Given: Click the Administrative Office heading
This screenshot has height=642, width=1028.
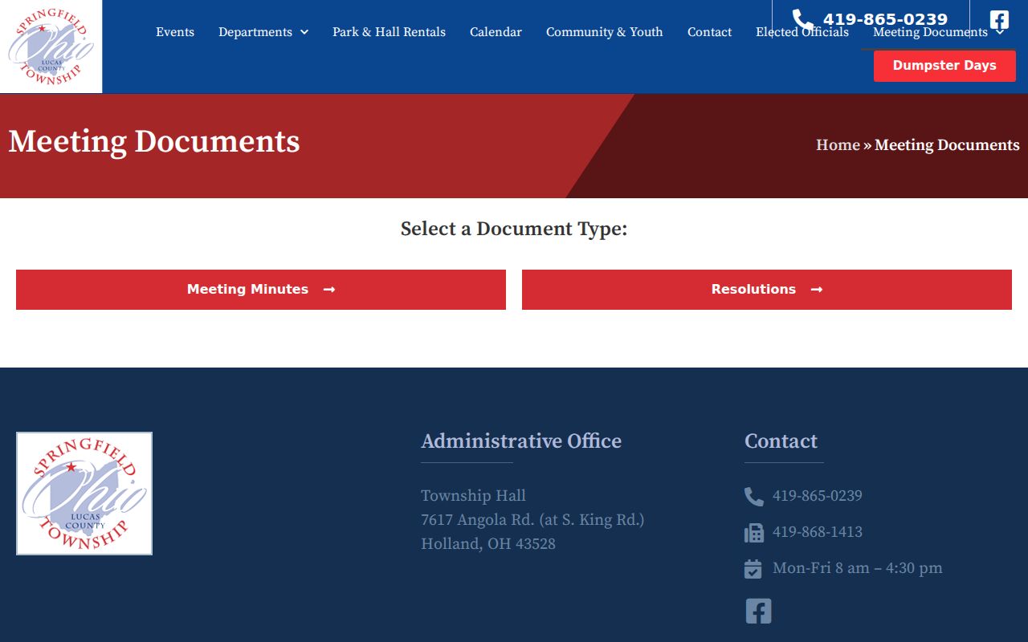Looking at the screenshot, I should coord(521,441).
